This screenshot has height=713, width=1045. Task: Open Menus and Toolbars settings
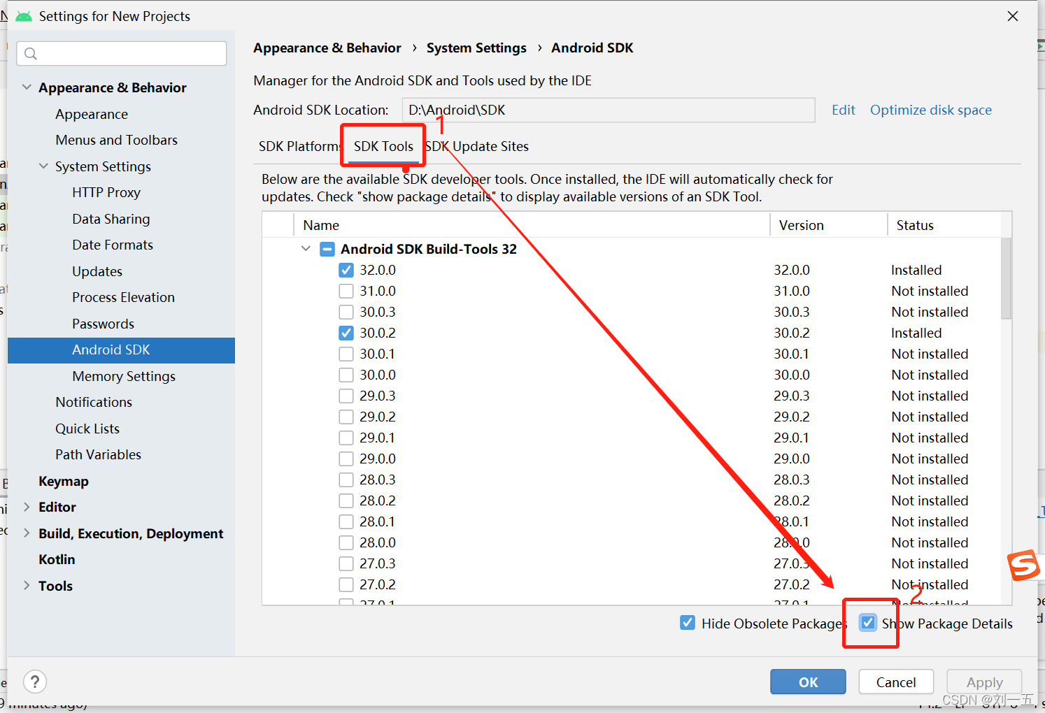coord(117,140)
